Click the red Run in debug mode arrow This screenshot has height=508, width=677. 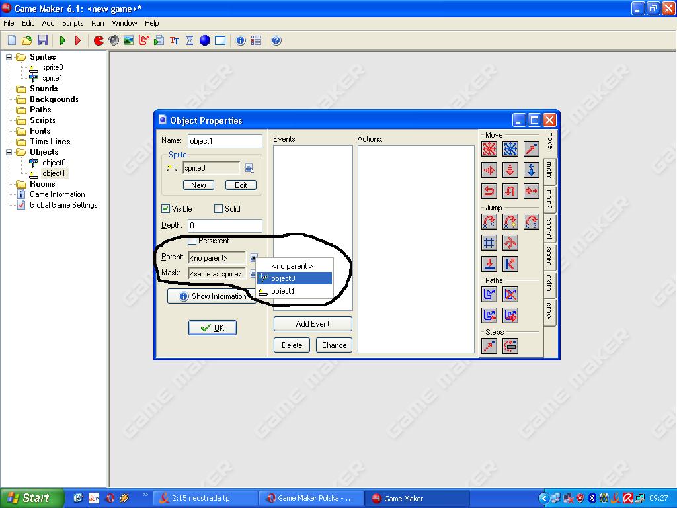pyautogui.click(x=78, y=40)
